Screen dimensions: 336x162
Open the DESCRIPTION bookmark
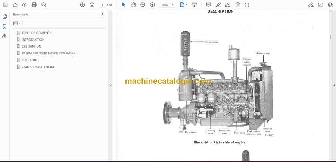coord(31,47)
